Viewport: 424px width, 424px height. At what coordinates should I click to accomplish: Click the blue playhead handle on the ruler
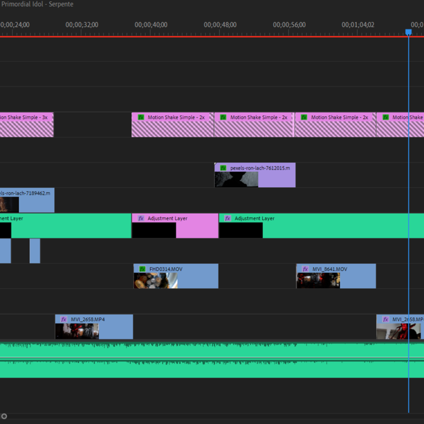pyautogui.click(x=409, y=33)
